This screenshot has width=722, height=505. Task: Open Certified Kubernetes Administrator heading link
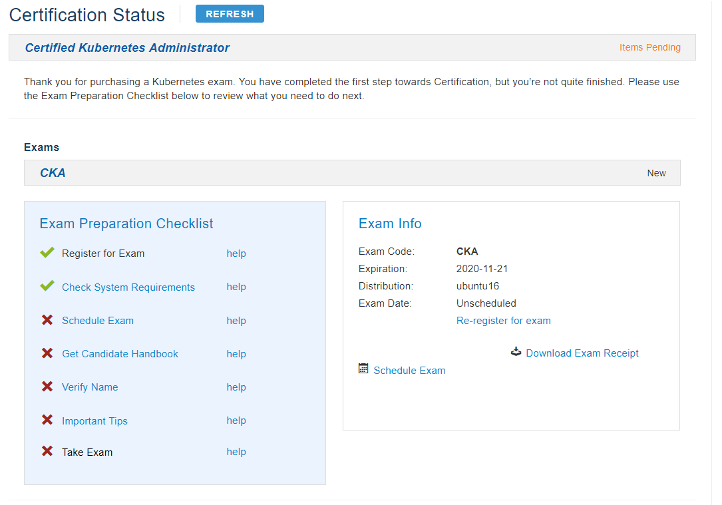127,47
